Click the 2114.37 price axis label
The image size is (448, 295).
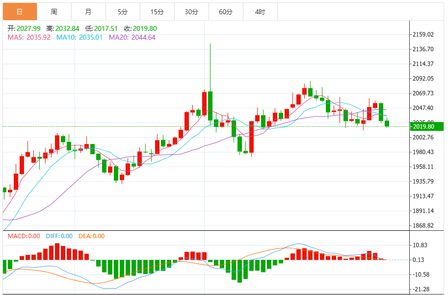(x=423, y=64)
